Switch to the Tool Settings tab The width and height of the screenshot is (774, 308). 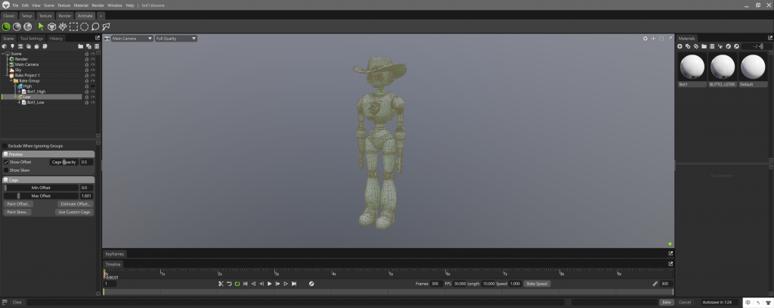point(32,38)
